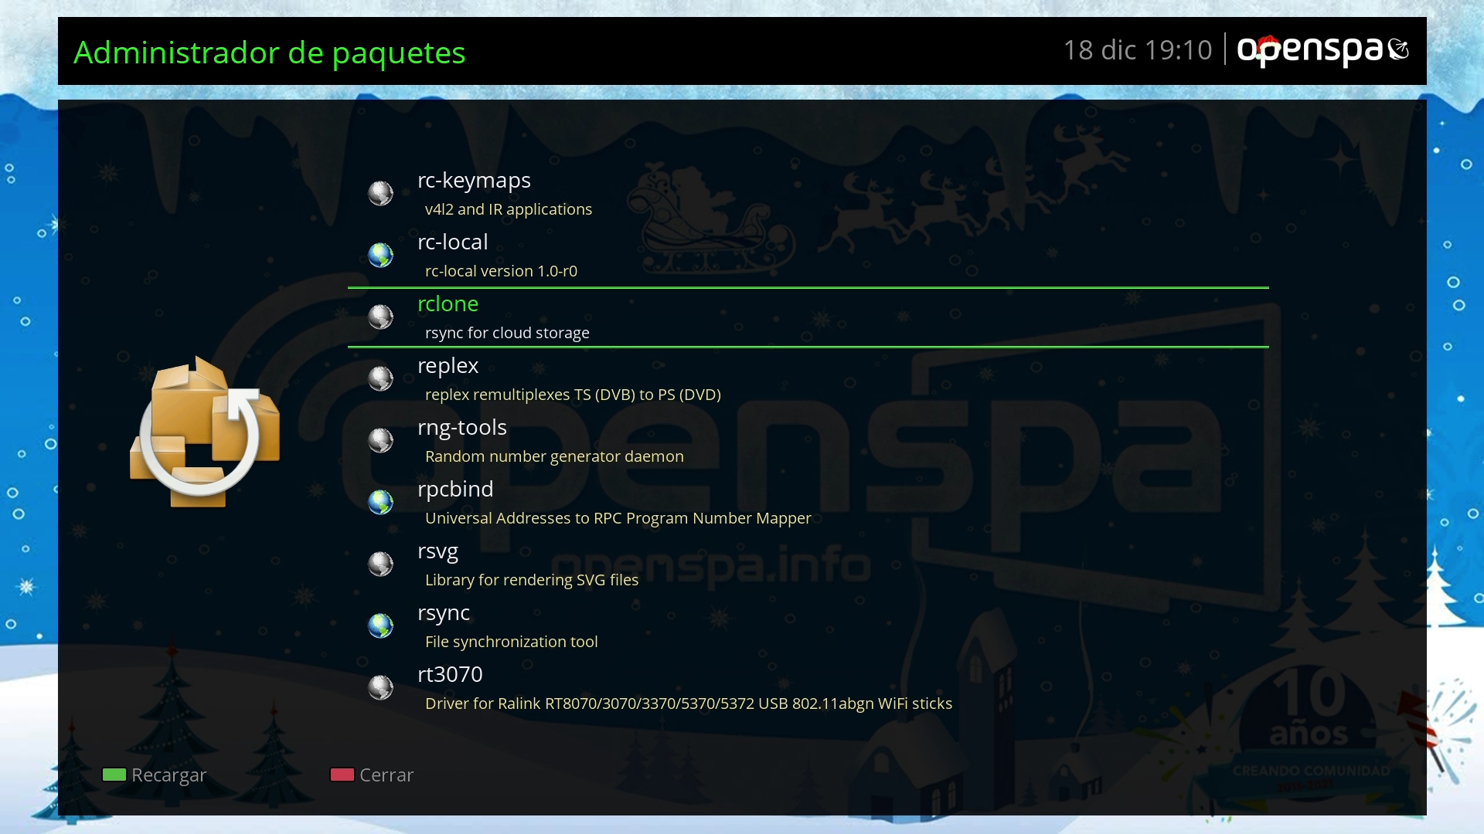The height and width of the screenshot is (834, 1484).
Task: Click the blue globe icon beside rc-local
Action: point(380,255)
